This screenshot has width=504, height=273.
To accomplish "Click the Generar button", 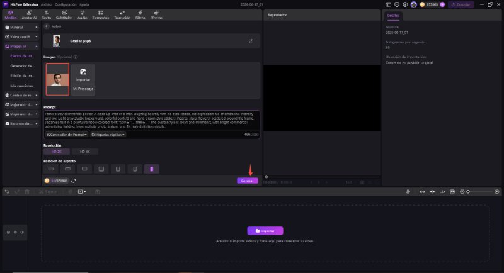I will 247,181.
